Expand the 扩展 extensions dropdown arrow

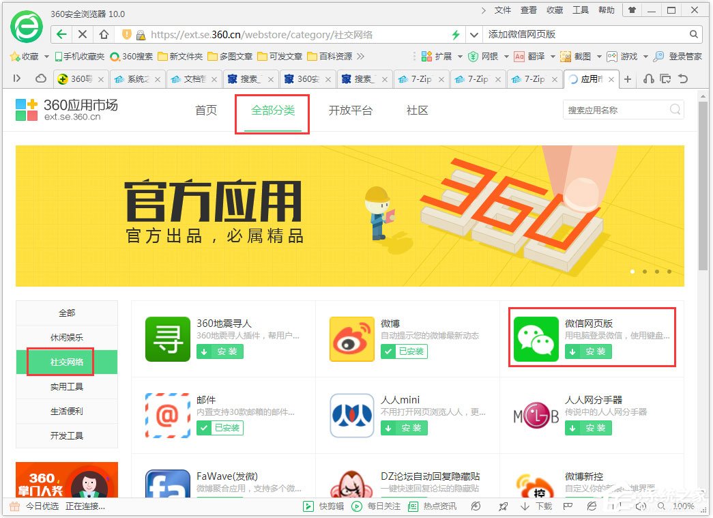point(461,56)
